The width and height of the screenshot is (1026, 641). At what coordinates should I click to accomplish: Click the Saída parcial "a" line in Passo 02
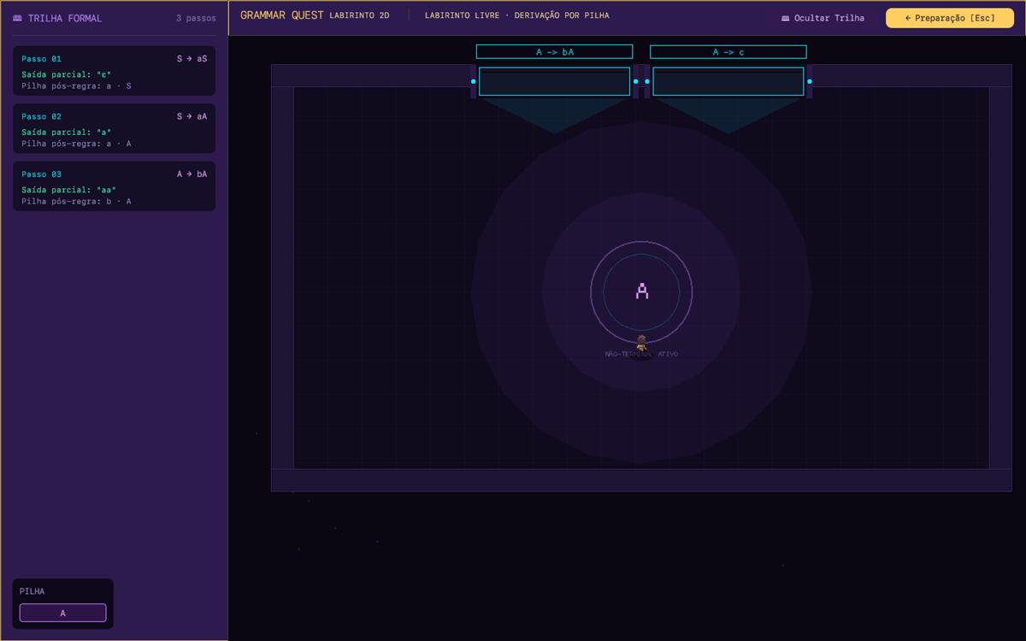pos(67,132)
